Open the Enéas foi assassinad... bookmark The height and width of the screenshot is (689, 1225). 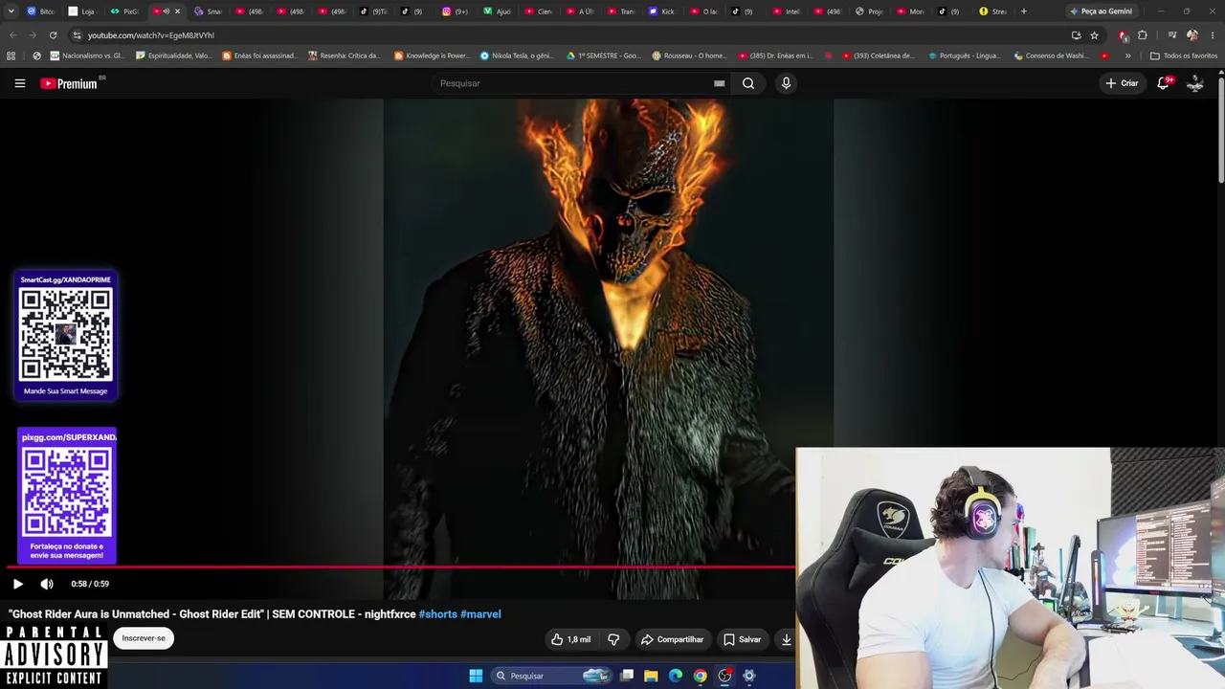[259, 56]
